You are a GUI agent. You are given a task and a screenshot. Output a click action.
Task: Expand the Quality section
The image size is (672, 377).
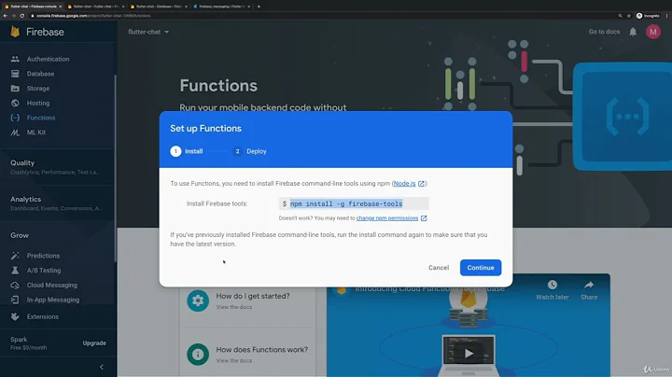point(58,167)
